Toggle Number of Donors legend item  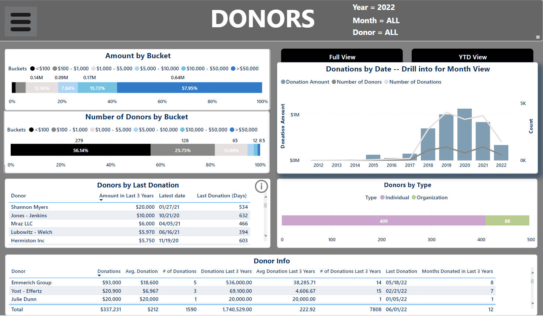coord(357,82)
